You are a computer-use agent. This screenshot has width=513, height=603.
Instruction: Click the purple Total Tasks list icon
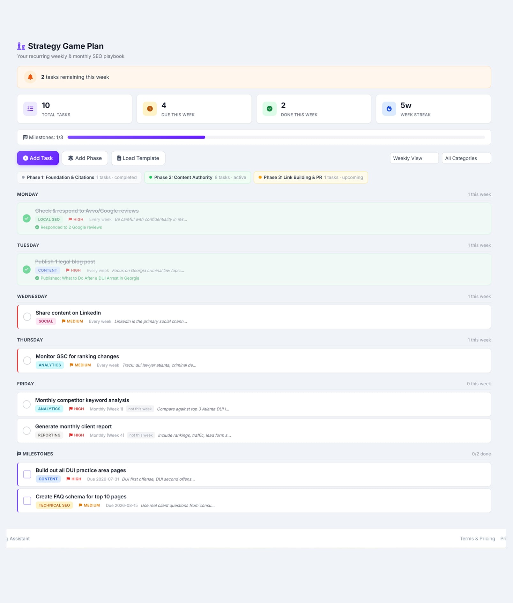click(x=30, y=109)
